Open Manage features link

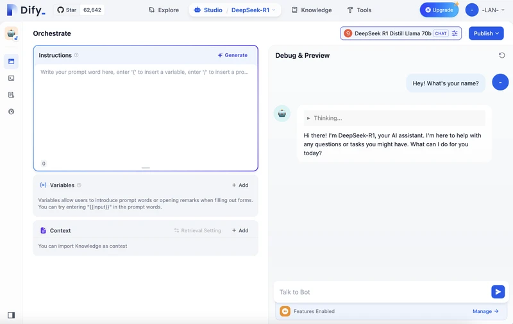coord(485,311)
